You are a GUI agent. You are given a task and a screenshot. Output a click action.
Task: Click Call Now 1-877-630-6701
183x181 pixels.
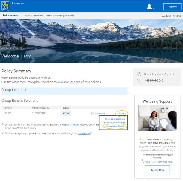(x=160, y=162)
